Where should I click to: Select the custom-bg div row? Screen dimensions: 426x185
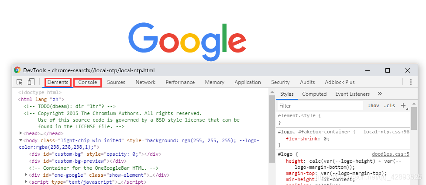(95, 154)
